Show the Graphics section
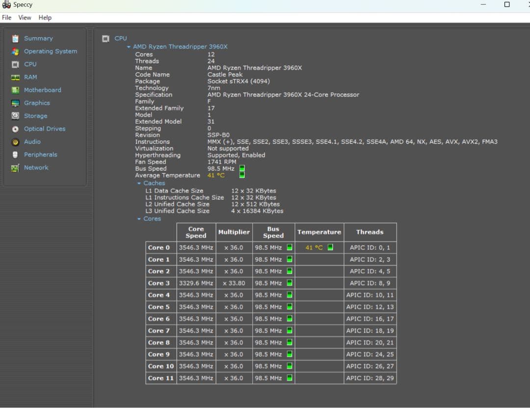The width and height of the screenshot is (530, 408). coord(37,103)
